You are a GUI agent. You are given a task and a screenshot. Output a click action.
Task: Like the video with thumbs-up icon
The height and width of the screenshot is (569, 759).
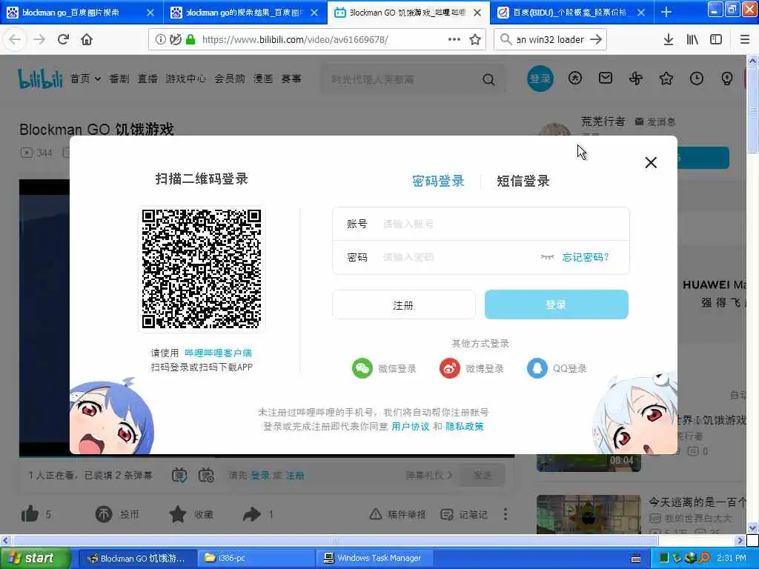[30, 514]
